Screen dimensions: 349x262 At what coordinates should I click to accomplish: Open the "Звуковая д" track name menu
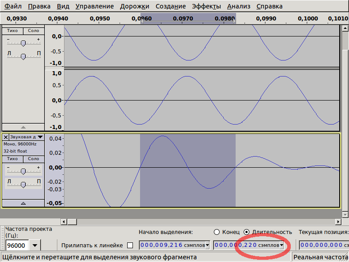(40, 137)
